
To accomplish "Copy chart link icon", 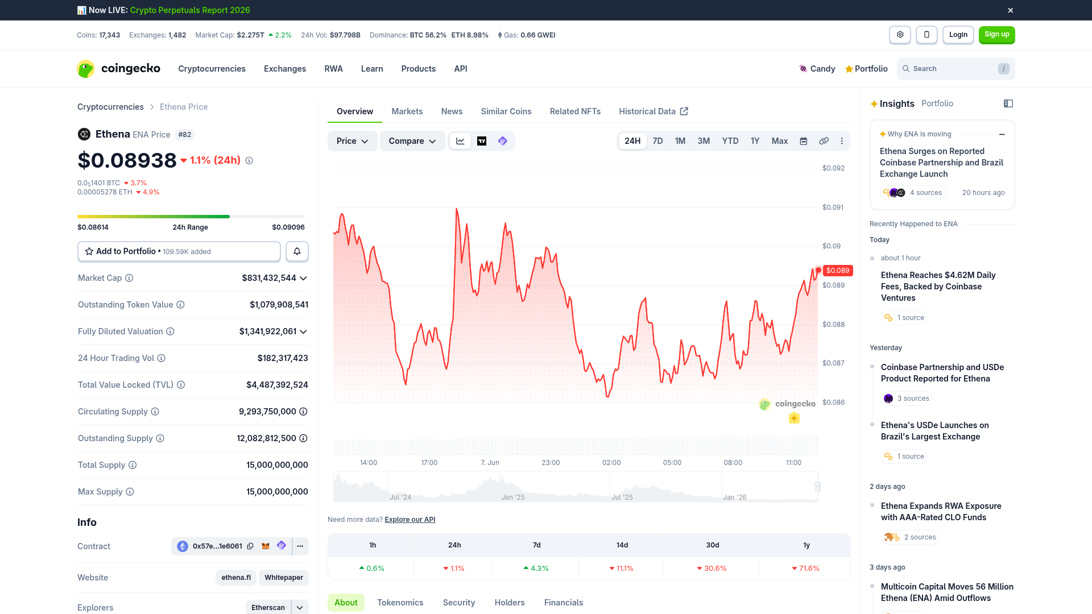I will pyautogui.click(x=824, y=141).
